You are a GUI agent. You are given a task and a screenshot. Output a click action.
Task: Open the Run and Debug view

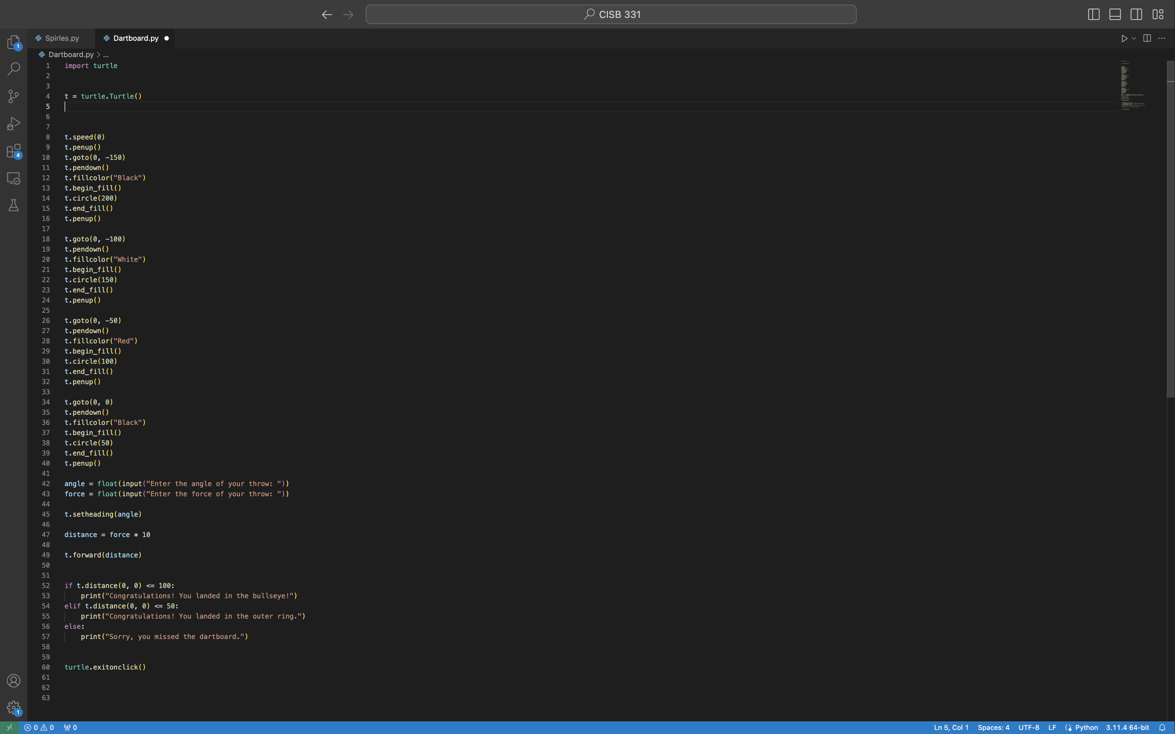point(13,123)
